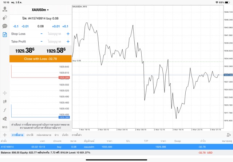Open the indicators f icon

click(5, 110)
